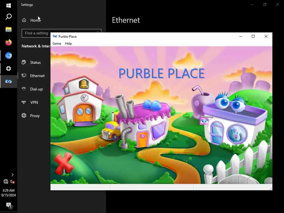284x213 pixels.
Task: Click the Proxy globe icon in Settings
Action: coord(24,115)
